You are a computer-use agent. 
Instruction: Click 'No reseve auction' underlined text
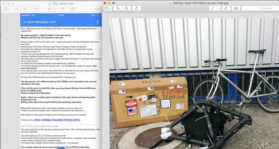(29, 35)
